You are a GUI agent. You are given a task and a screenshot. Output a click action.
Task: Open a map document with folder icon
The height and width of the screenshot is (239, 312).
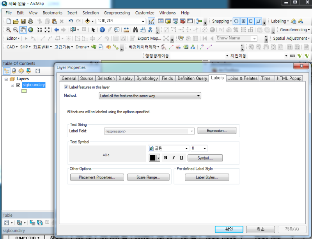coord(16,21)
